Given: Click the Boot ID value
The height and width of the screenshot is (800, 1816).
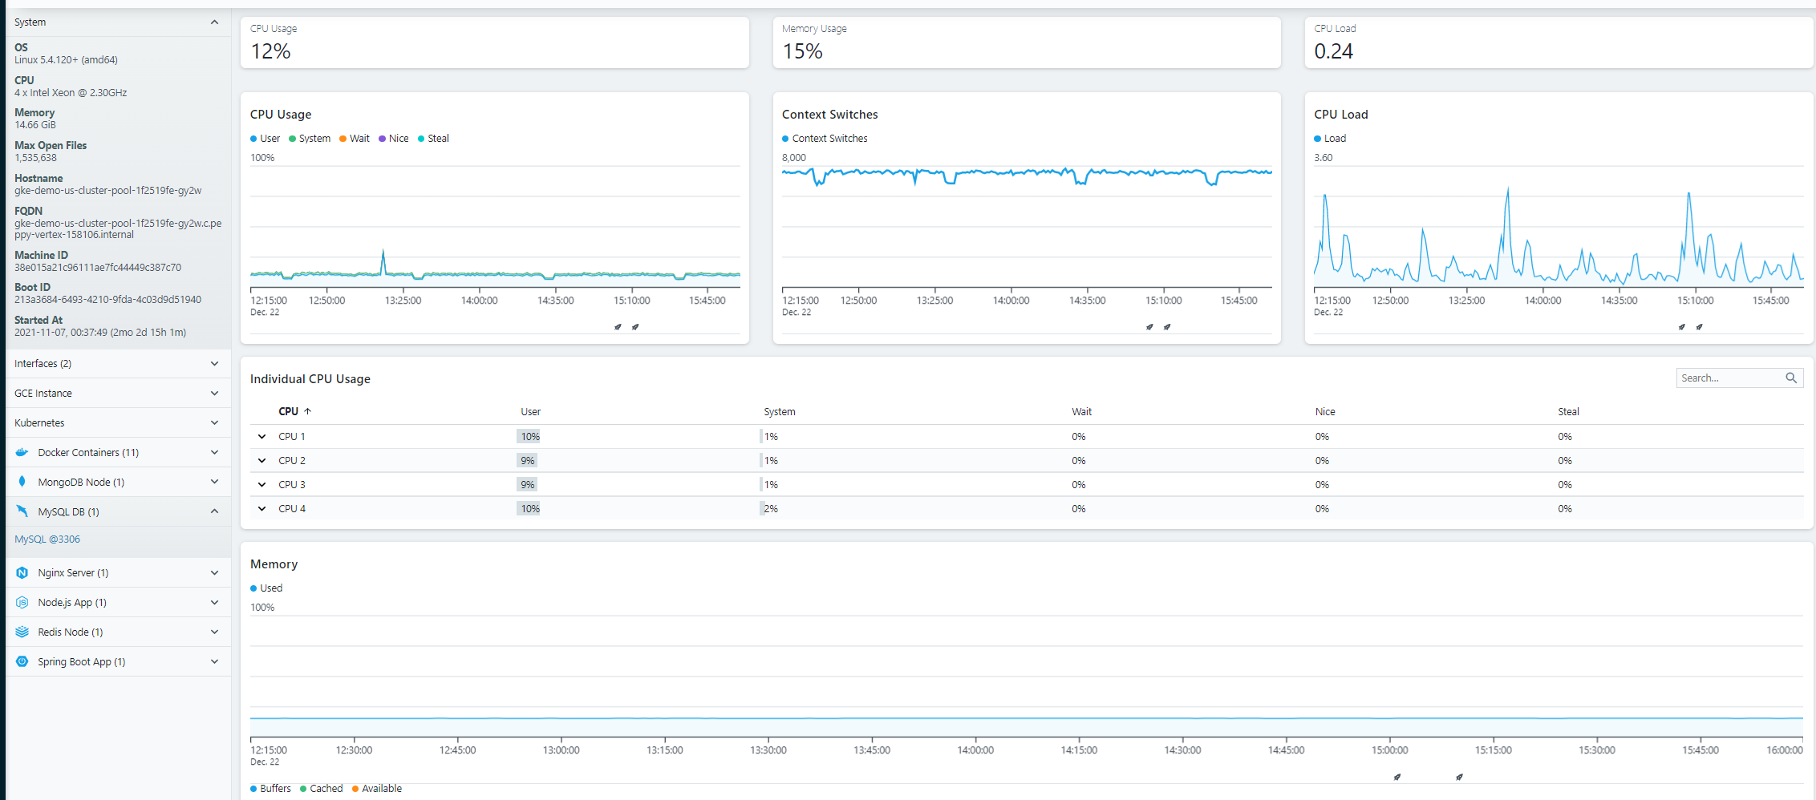Looking at the screenshot, I should [107, 300].
